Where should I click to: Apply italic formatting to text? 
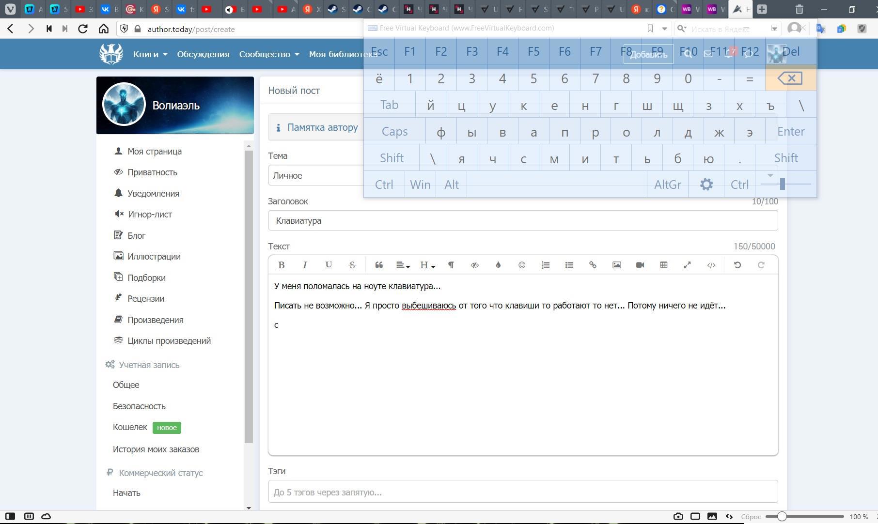tap(305, 265)
